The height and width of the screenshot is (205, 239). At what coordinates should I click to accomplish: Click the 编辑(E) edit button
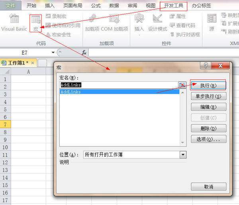coord(208,107)
